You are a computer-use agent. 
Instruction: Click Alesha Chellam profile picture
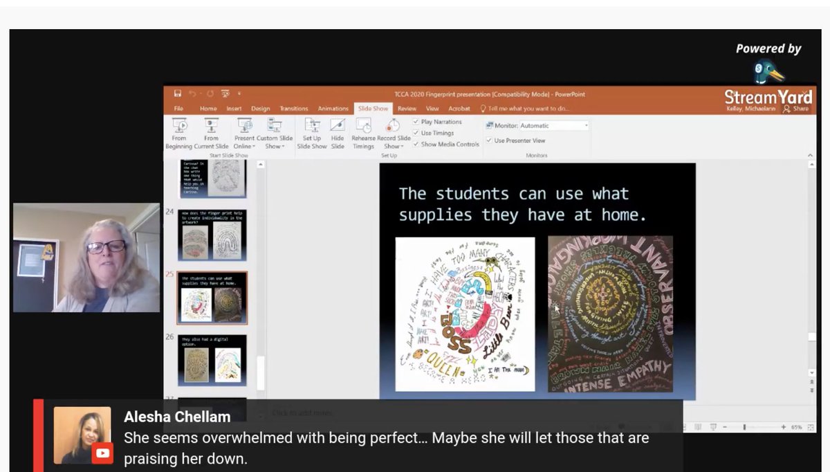[82, 435]
